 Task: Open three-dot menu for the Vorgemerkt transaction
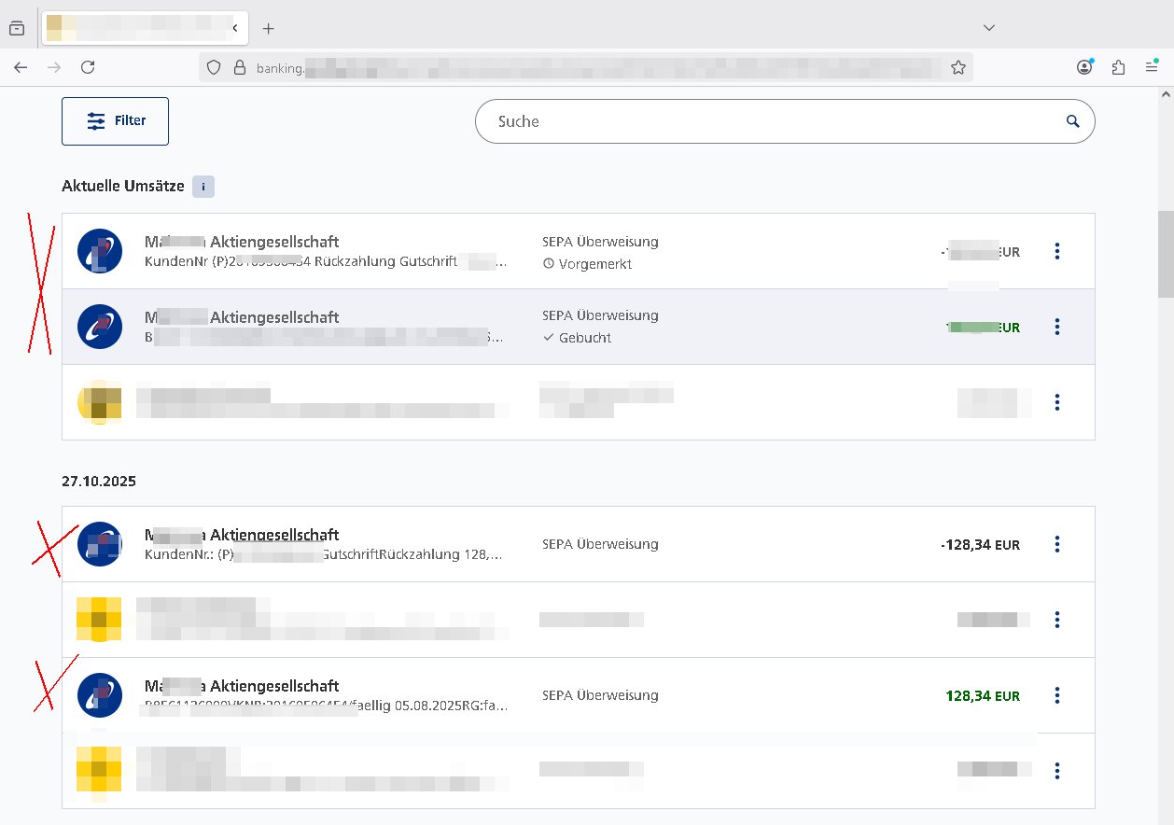coord(1056,251)
